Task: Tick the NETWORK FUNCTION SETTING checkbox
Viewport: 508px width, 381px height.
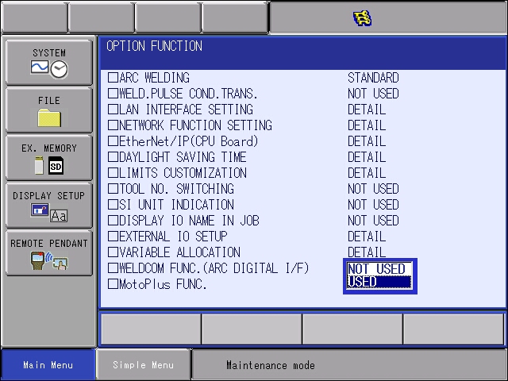Action: [113, 125]
